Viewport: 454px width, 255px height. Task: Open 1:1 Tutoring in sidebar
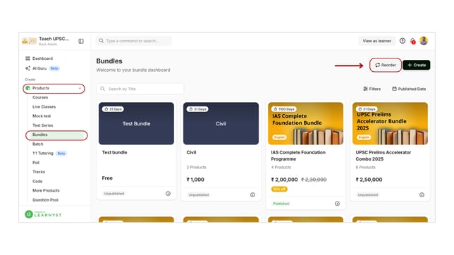43,154
